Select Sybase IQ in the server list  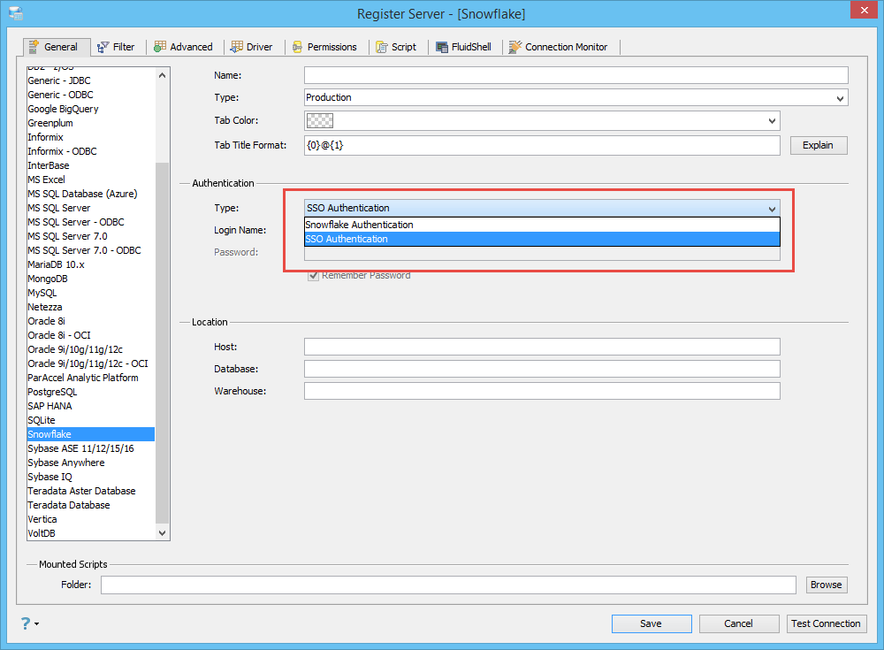[x=91, y=477]
